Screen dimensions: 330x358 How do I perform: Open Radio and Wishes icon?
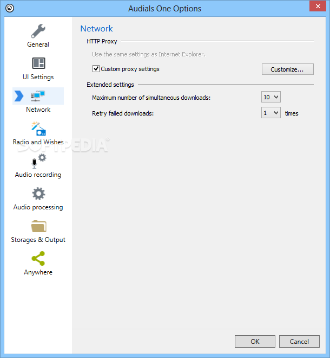tap(38, 129)
